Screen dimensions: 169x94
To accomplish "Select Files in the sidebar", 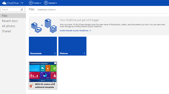I will pyautogui.click(x=13, y=16).
